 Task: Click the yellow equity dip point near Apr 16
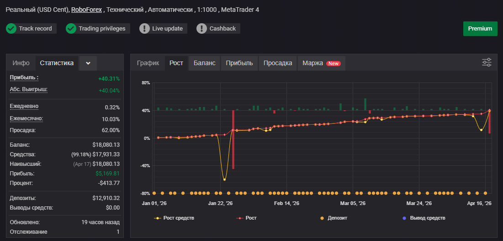point(481,130)
